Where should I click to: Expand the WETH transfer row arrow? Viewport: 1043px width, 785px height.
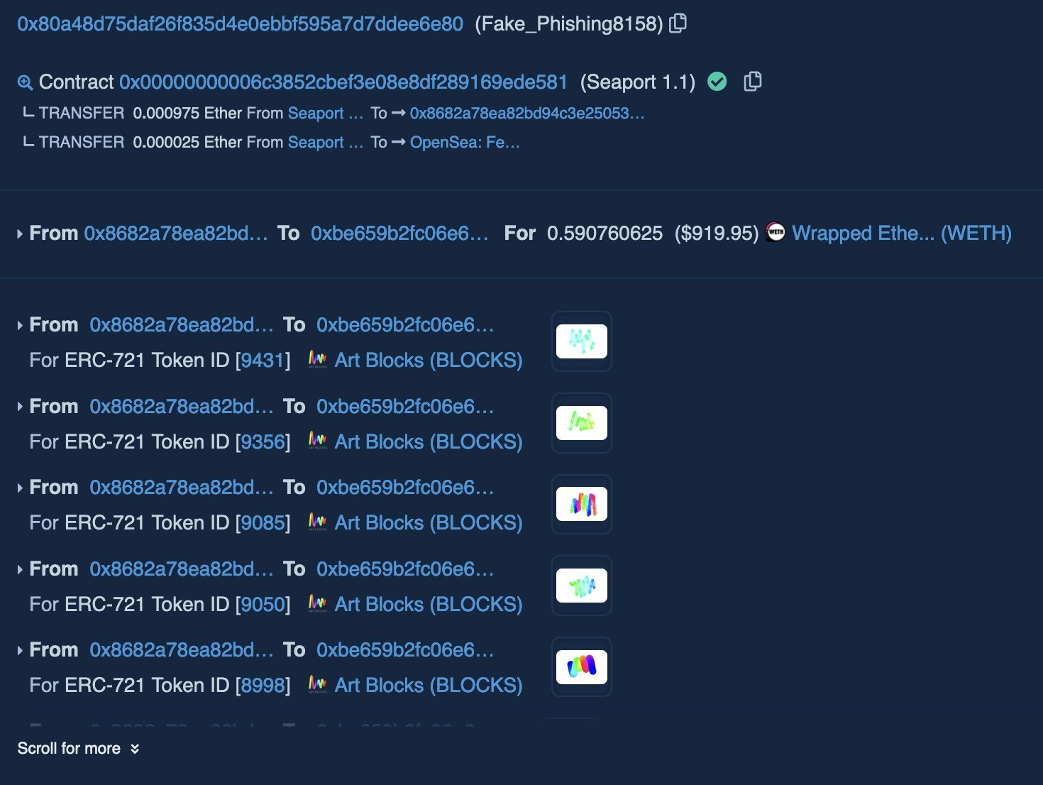[20, 234]
